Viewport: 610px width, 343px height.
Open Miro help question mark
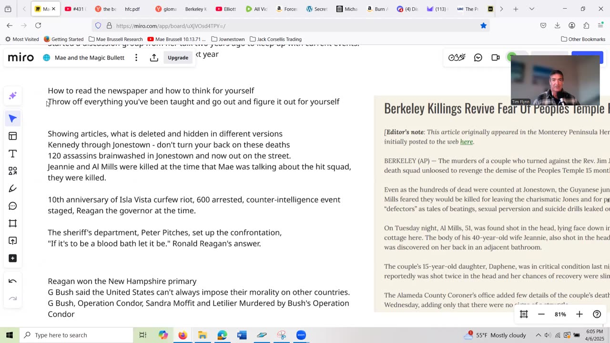pyautogui.click(x=597, y=314)
